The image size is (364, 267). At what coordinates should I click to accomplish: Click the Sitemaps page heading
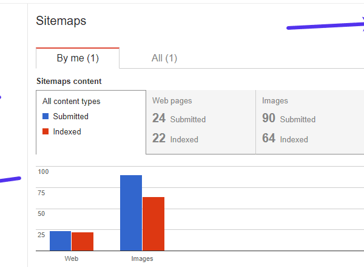[x=61, y=21]
